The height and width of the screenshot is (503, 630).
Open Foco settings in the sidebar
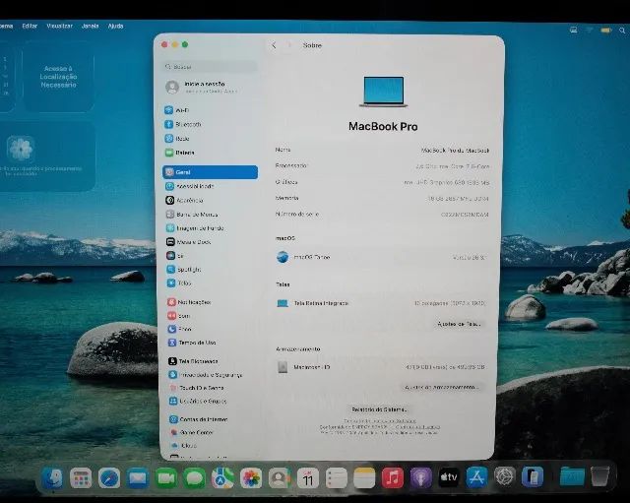(179, 329)
